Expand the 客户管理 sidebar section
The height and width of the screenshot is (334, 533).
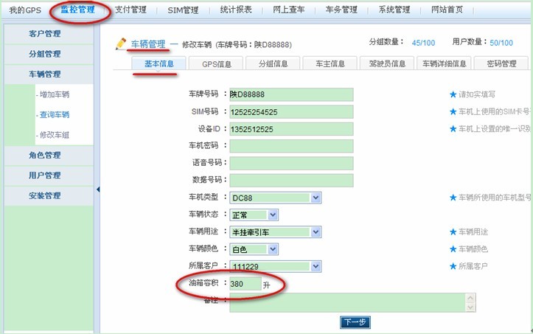45,34
